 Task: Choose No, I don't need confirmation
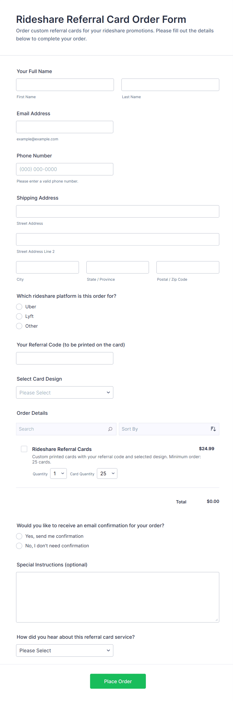[19, 546]
